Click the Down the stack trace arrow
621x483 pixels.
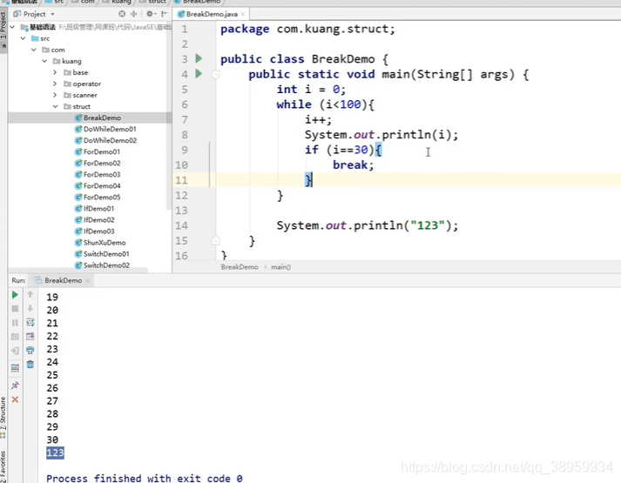point(30,308)
